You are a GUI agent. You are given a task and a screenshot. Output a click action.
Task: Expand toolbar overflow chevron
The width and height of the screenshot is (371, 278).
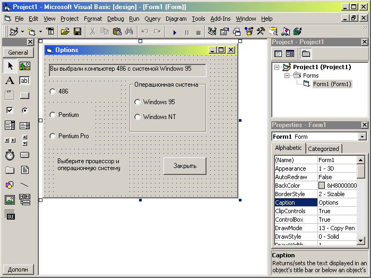(x=365, y=28)
